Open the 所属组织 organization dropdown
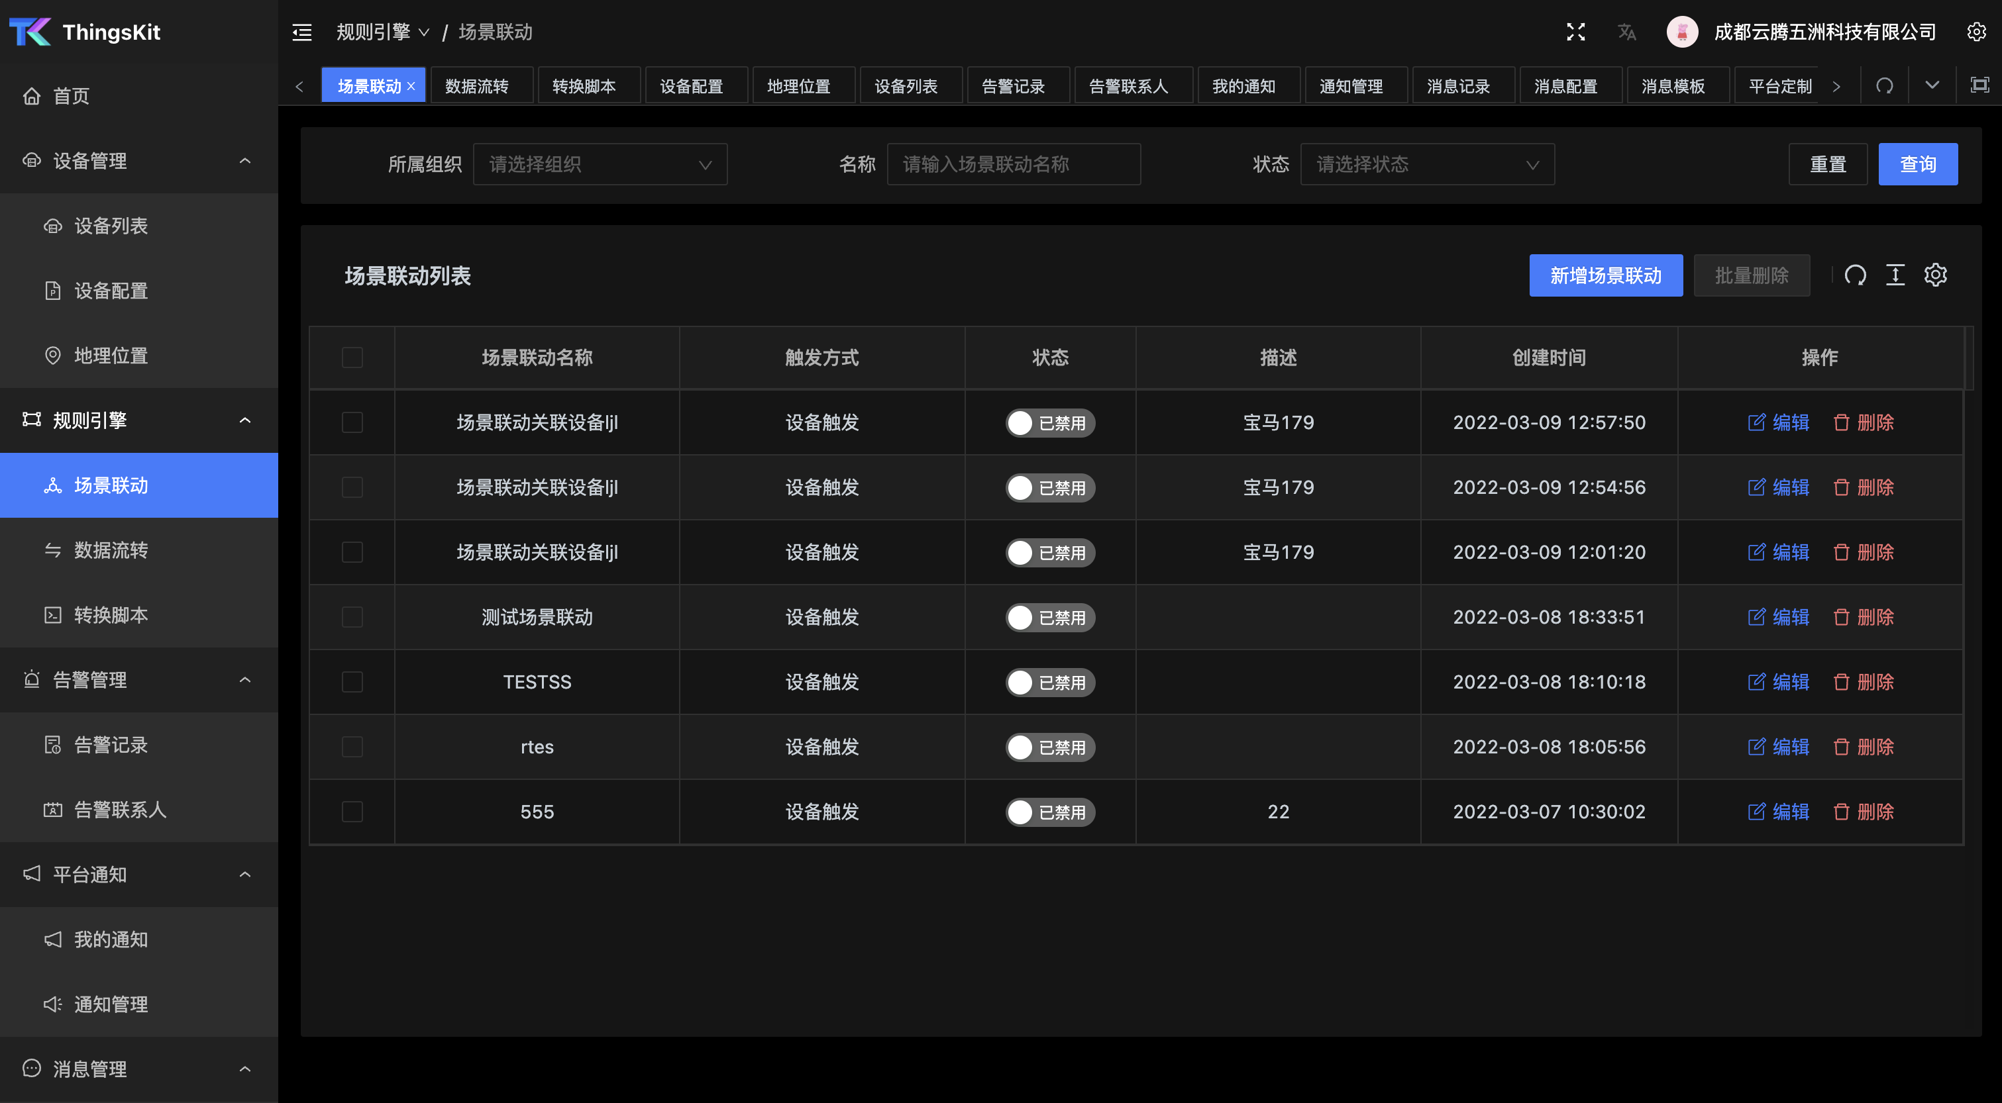Image resolution: width=2002 pixels, height=1103 pixels. (600, 164)
